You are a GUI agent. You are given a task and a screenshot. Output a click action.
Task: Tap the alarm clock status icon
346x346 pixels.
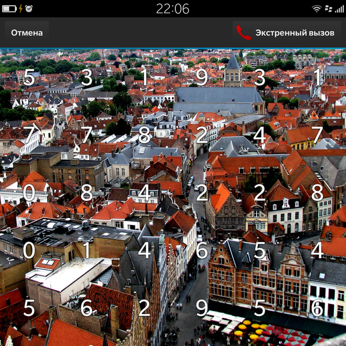29,9
